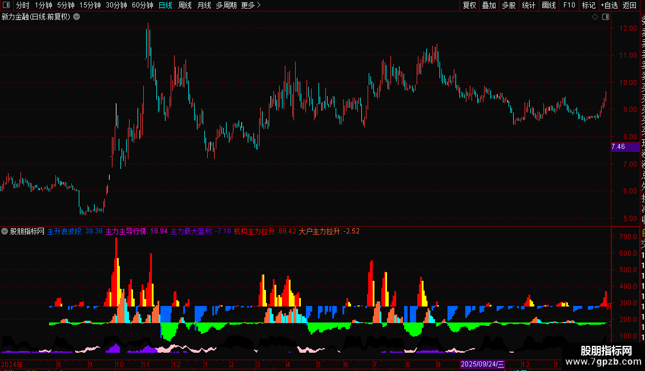Open the 更多 periods expander
Screen dimensions: 645x371
pyautogui.click(x=251, y=5)
